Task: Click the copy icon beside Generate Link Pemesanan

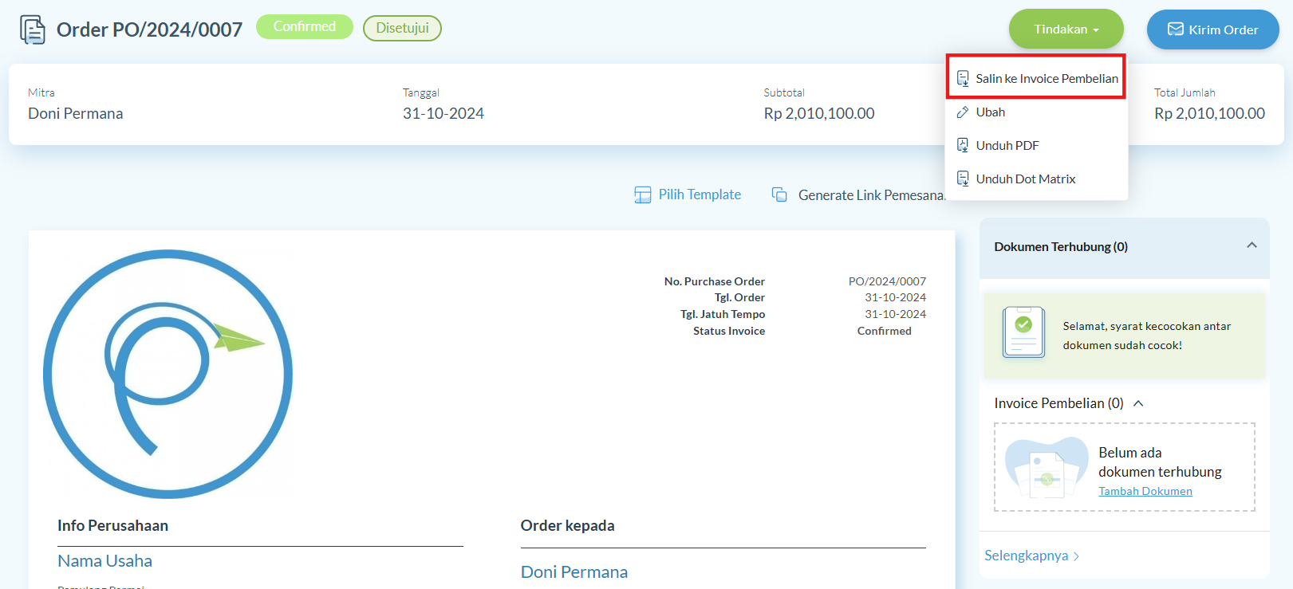Action: point(779,194)
